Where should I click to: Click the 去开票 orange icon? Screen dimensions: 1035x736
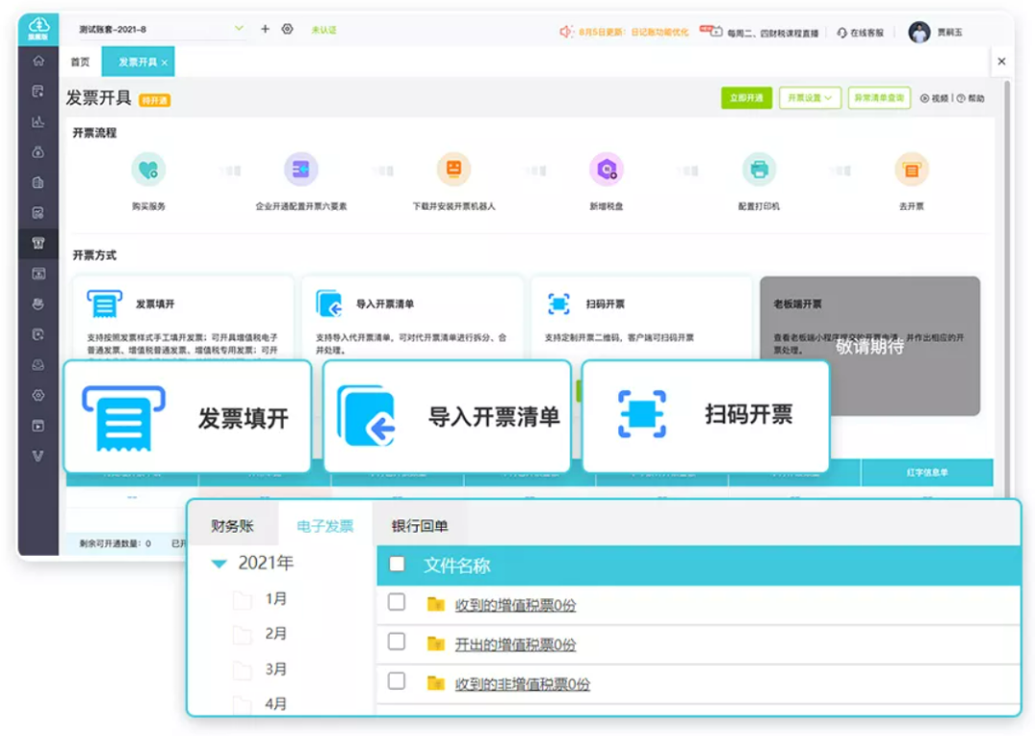(911, 169)
